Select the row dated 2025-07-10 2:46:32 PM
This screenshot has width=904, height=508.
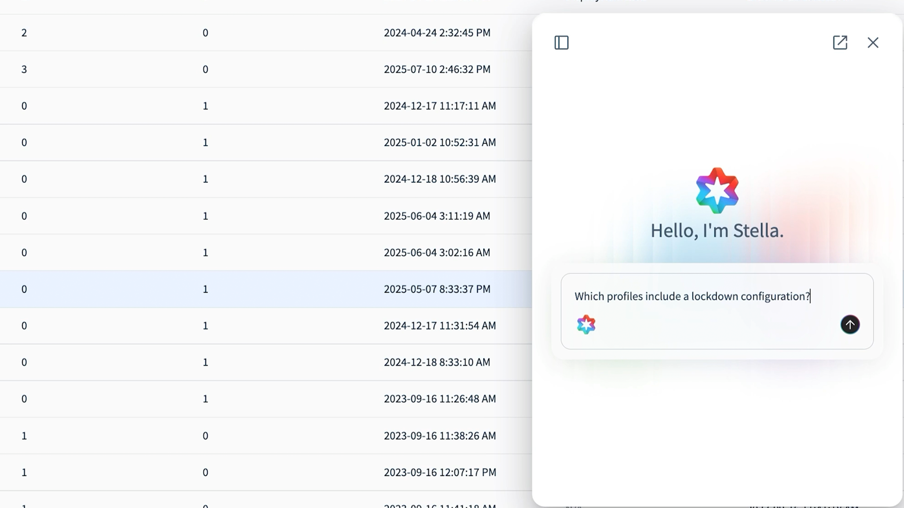coord(437,70)
